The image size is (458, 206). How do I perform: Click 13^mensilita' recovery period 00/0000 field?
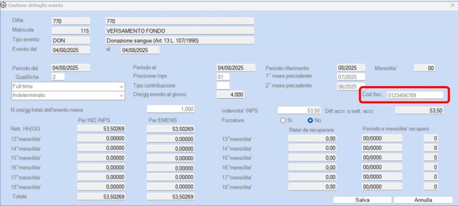tap(382, 138)
